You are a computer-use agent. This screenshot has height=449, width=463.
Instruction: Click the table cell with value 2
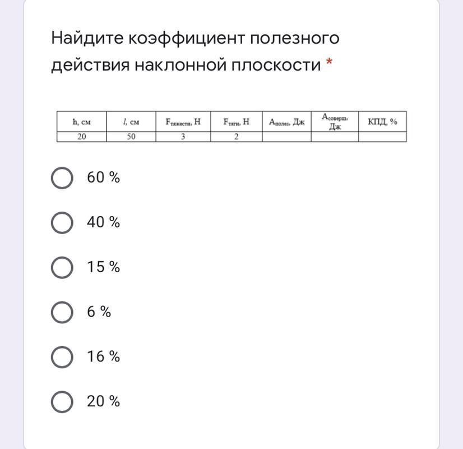pyautogui.click(x=236, y=136)
